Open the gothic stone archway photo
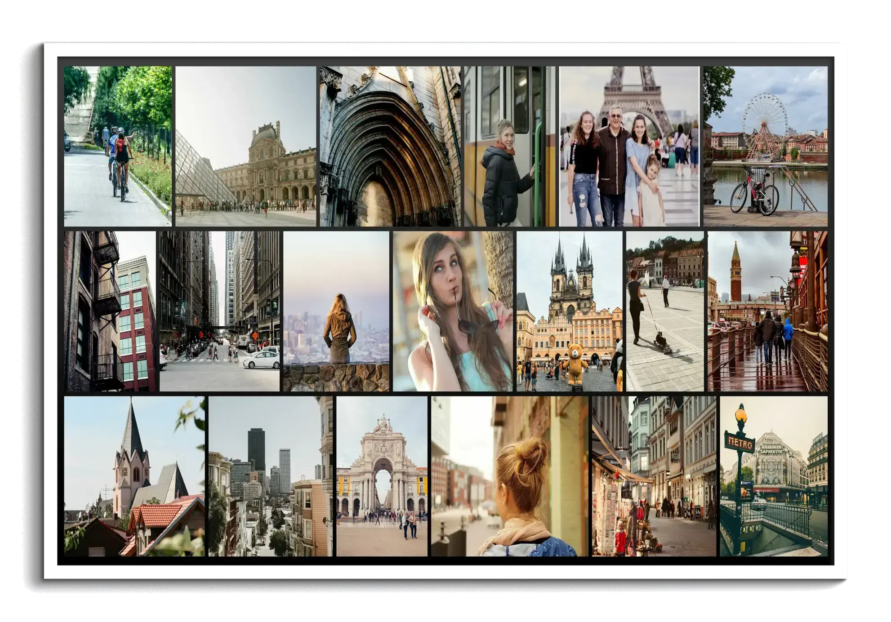The width and height of the screenshot is (891, 622). coord(390,146)
